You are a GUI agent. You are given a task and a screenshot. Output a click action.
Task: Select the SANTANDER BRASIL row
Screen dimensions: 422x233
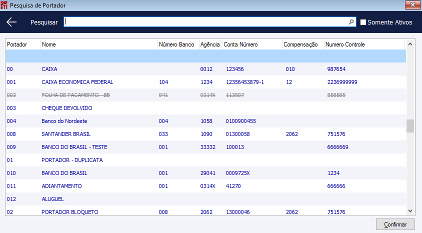click(205, 134)
